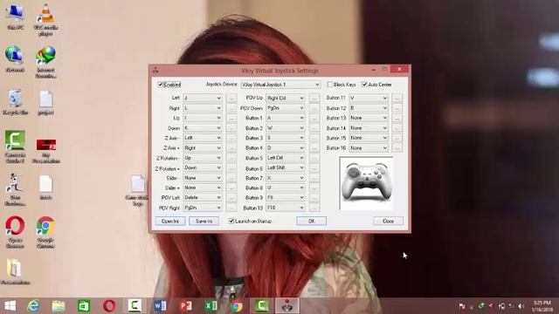Open the Button 11 dropdown
Viewport: 559px width, 314px height.
click(x=369, y=98)
